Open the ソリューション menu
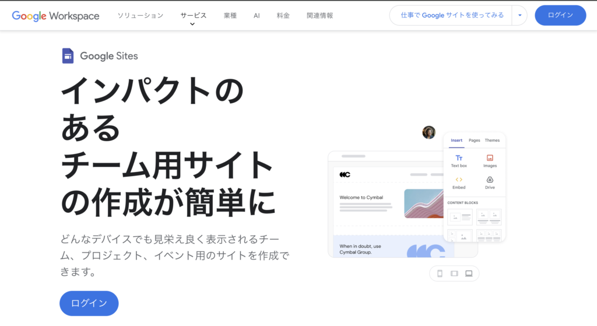This screenshot has width=597, height=326. pyautogui.click(x=140, y=16)
